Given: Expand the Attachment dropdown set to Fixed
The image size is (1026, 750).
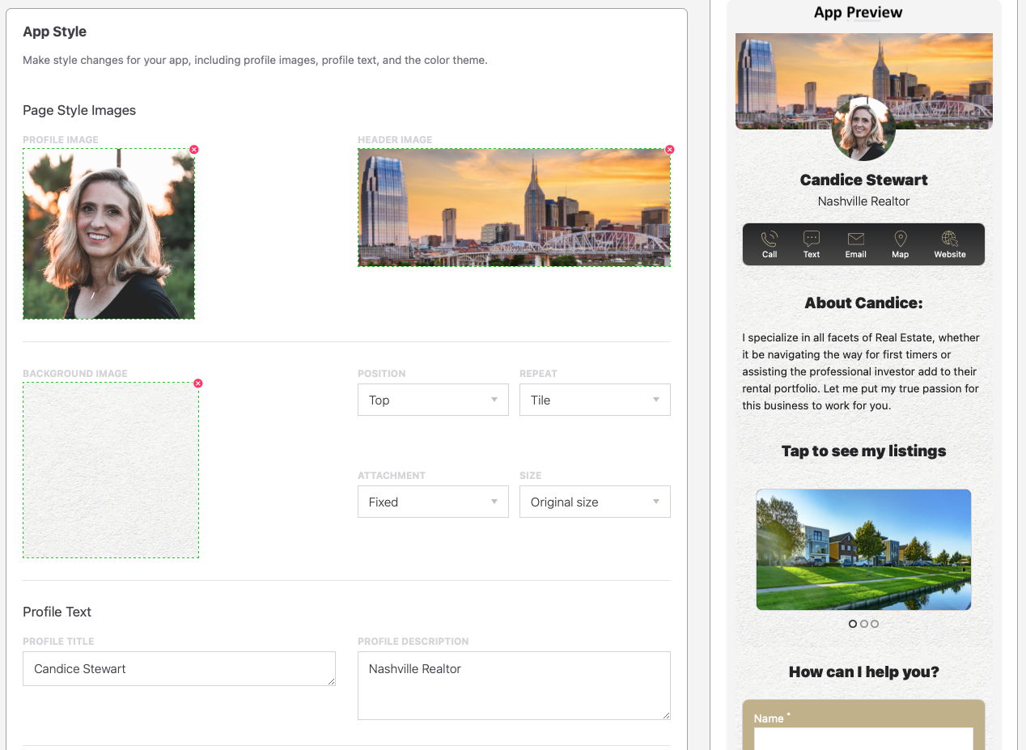Looking at the screenshot, I should click(x=433, y=502).
